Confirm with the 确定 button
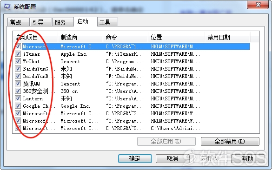The width and height of the screenshot is (272, 170). click(x=135, y=158)
